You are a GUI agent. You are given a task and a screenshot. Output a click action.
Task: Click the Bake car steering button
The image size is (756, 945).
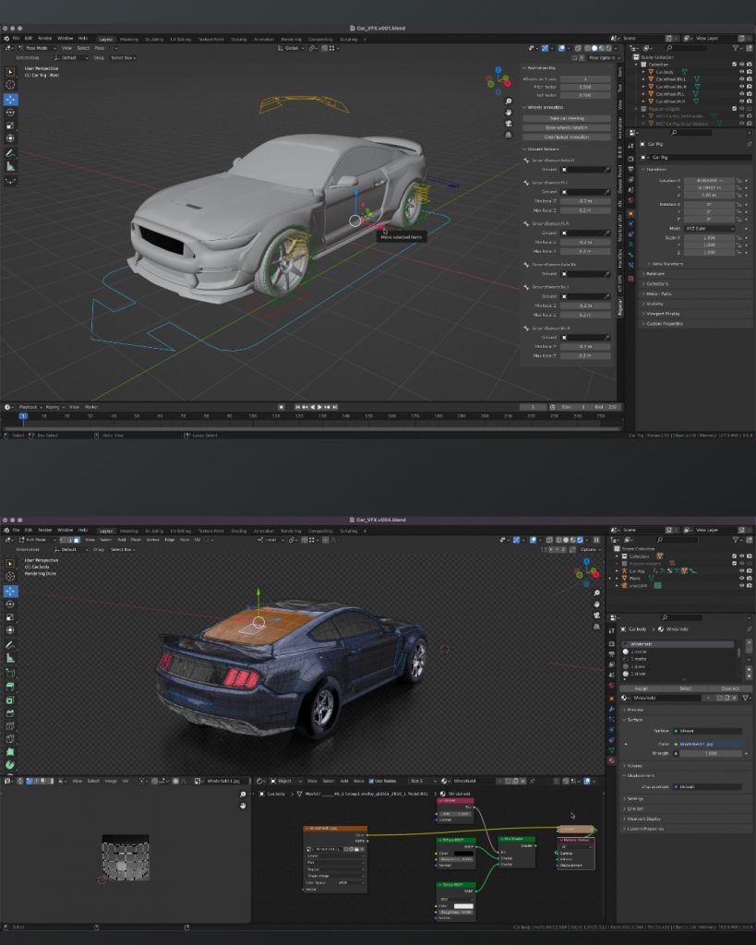(x=567, y=118)
